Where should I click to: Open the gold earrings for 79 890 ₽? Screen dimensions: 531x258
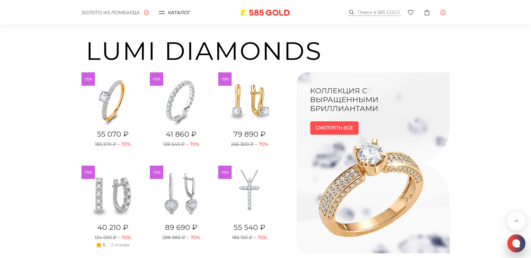pyautogui.click(x=249, y=102)
